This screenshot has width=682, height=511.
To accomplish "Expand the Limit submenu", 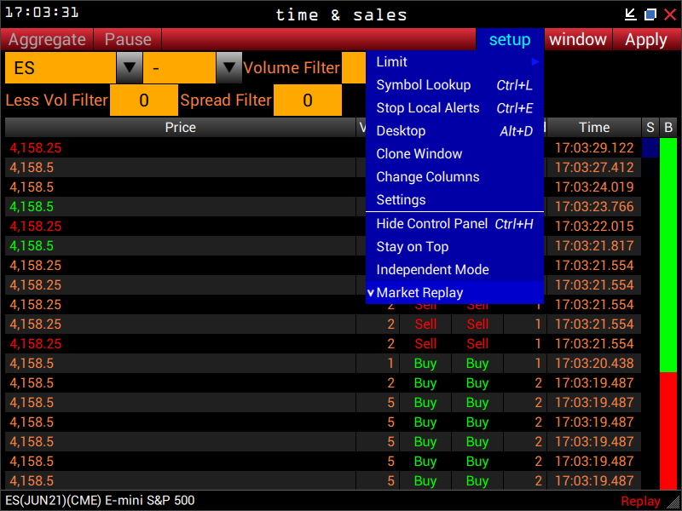I will point(454,62).
